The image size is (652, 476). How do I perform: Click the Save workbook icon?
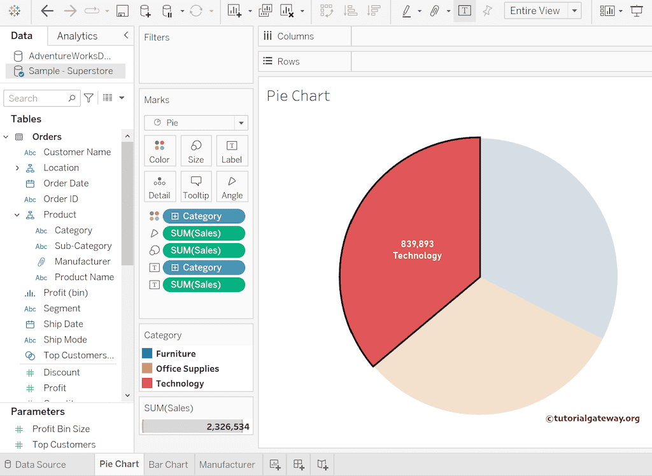[122, 11]
